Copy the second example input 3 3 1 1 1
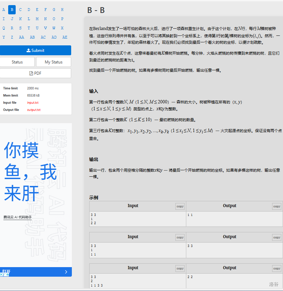The height and width of the screenshot is (291, 283). (x=180, y=237)
